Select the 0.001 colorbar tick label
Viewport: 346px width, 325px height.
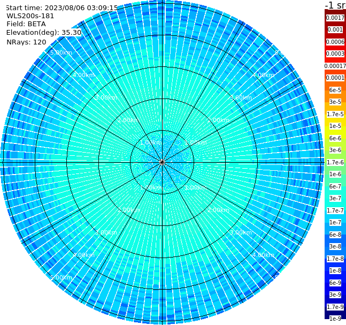335,29
